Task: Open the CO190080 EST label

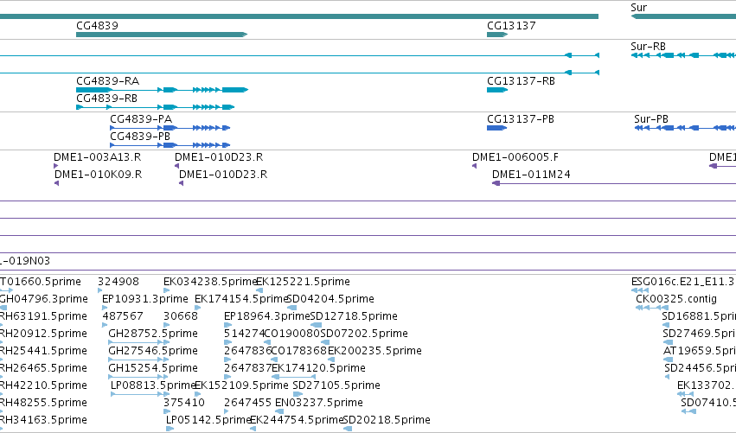Action: tap(292, 334)
